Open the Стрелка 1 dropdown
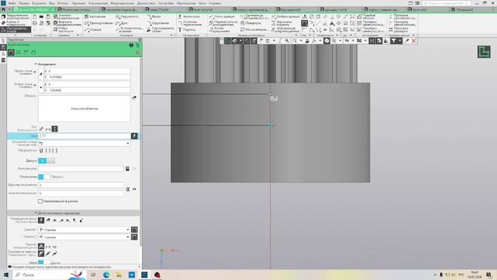The height and width of the screenshot is (280, 497). coord(127,229)
